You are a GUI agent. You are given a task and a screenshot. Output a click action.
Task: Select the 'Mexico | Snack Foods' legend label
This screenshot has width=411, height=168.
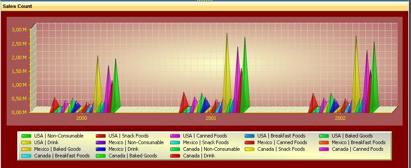206,143
